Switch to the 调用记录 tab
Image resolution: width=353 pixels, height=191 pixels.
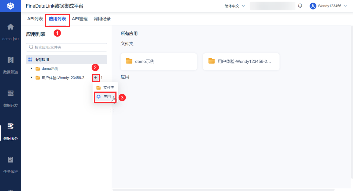(102, 19)
